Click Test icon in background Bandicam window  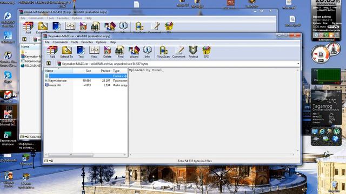(x=56, y=27)
